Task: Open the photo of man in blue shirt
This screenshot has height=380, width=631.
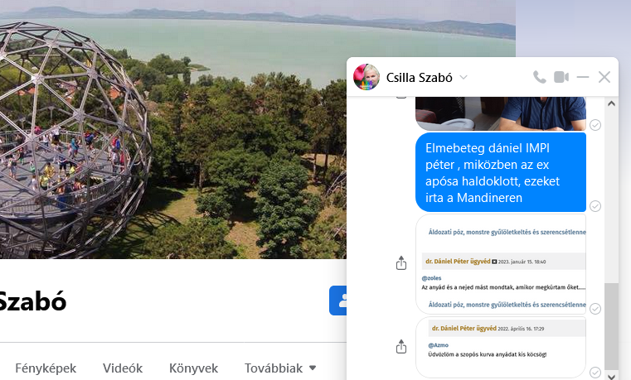Action: [501, 113]
